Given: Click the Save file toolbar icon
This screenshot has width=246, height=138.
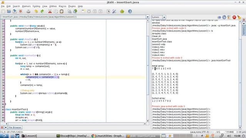Looking at the screenshot, I should [x=15, y=11].
